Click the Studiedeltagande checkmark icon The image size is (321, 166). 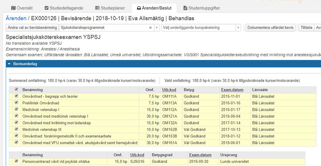(46, 8)
